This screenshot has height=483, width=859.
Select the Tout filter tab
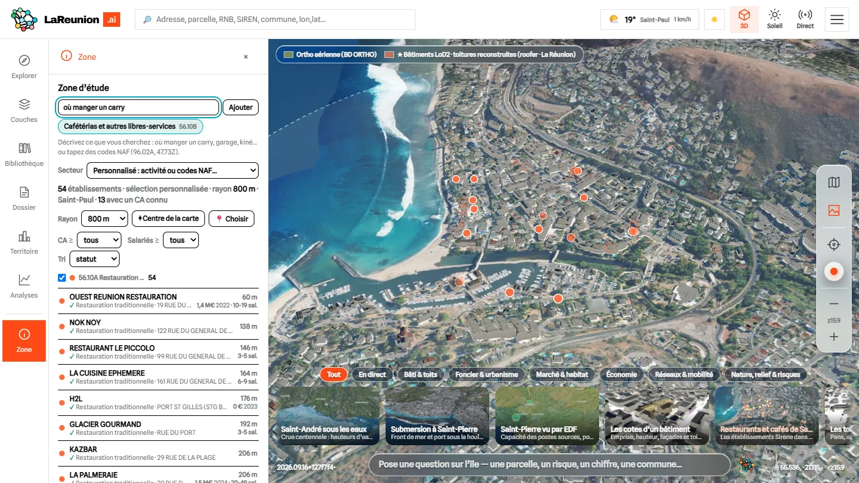tap(334, 374)
